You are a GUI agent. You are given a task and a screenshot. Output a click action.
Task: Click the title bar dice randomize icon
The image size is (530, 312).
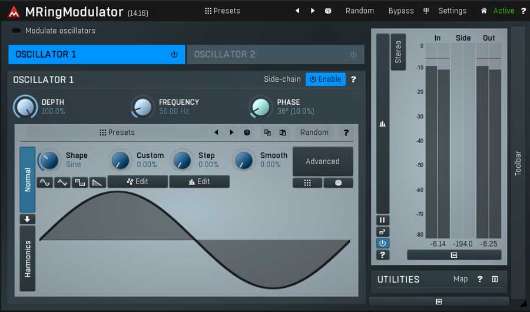(328, 11)
